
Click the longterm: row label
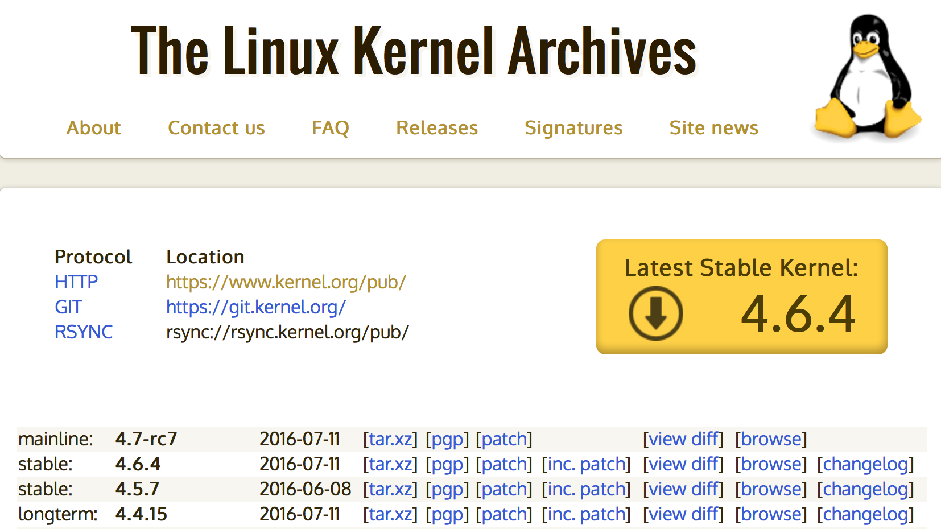pos(58,514)
